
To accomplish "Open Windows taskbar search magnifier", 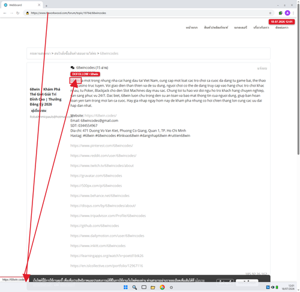I will 134,287.
